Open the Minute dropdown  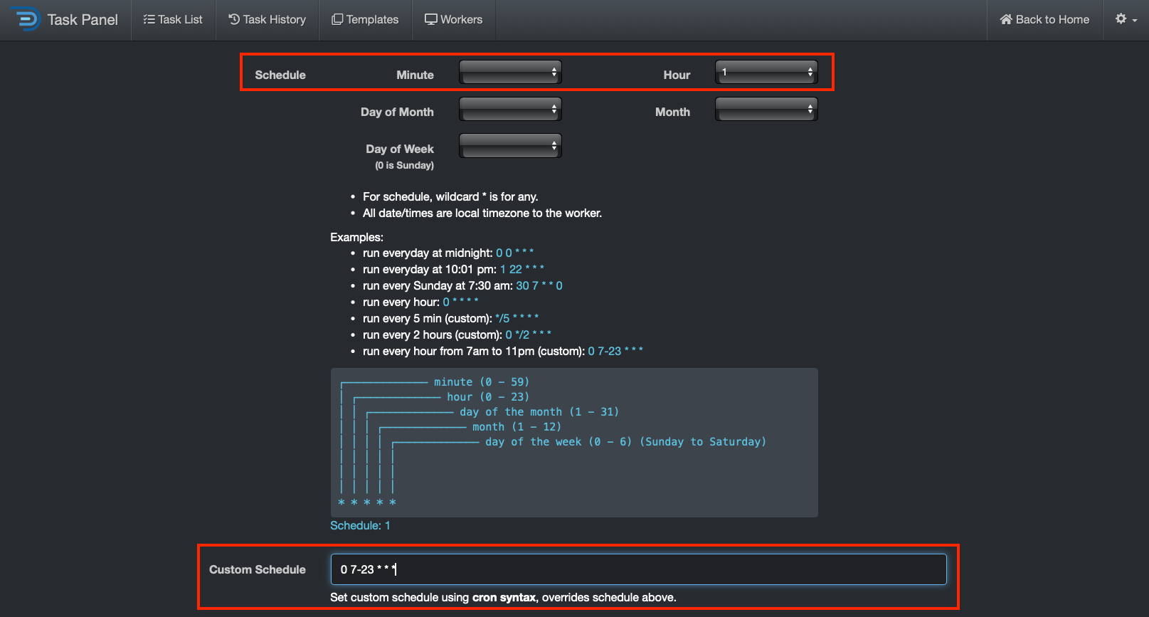coord(510,72)
